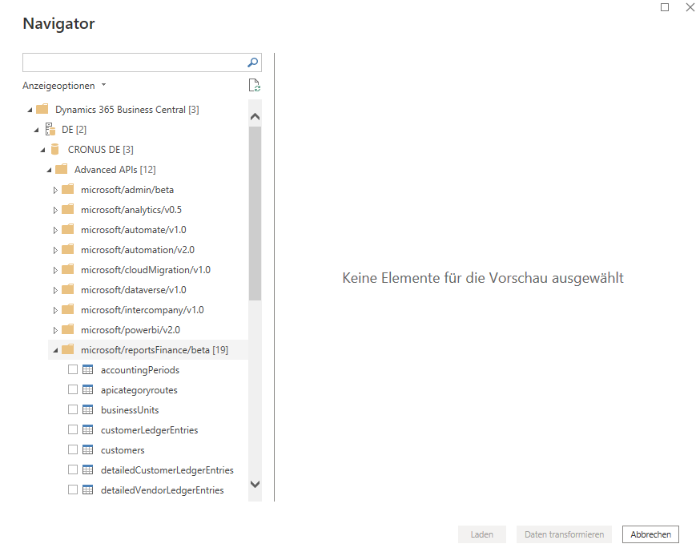The width and height of the screenshot is (700, 552).
Task: Expand microsoft/automate/v1.0 with its arrow
Action: click(55, 230)
